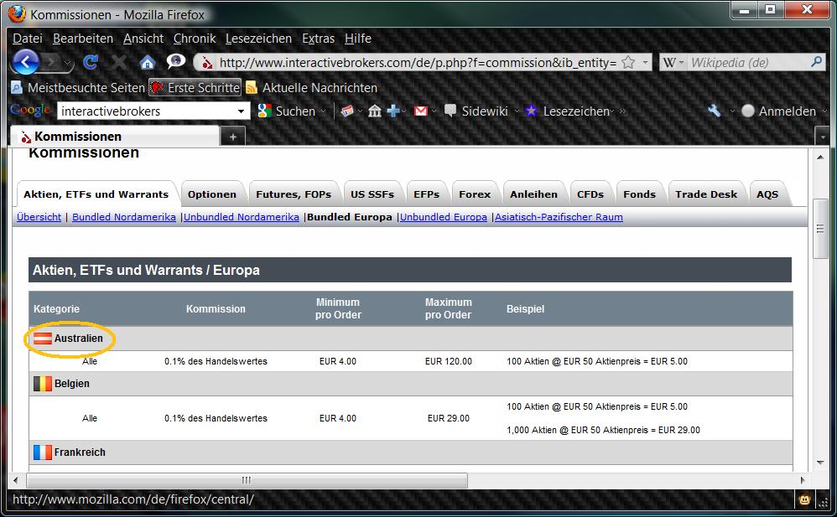
Task: Click the Frankreich flag icon
Action: click(42, 452)
